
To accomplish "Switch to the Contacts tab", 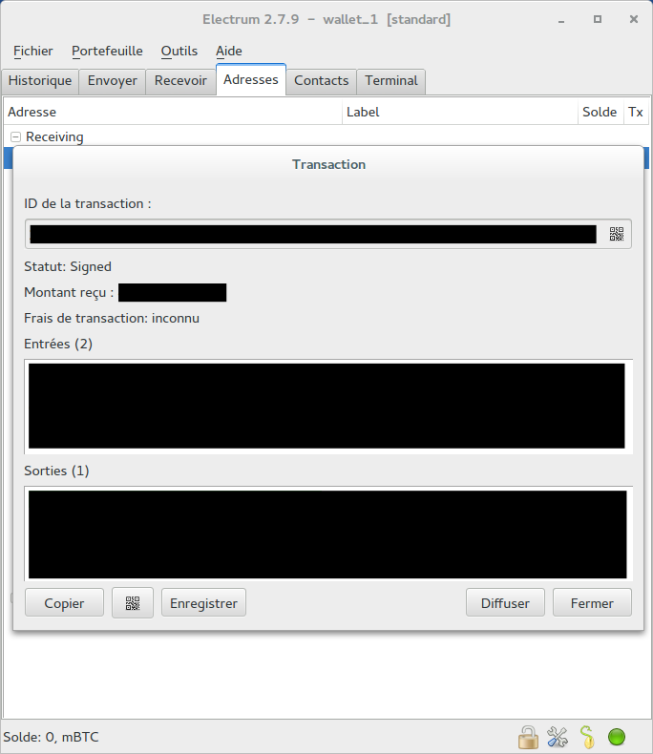I will point(321,81).
